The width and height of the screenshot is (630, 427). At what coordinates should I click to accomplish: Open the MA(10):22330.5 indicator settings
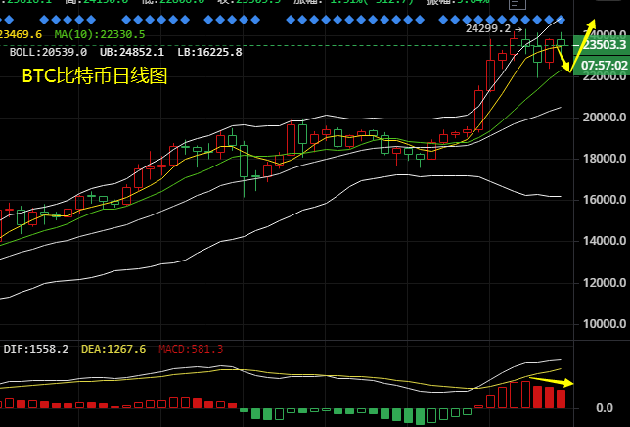pyautogui.click(x=100, y=34)
